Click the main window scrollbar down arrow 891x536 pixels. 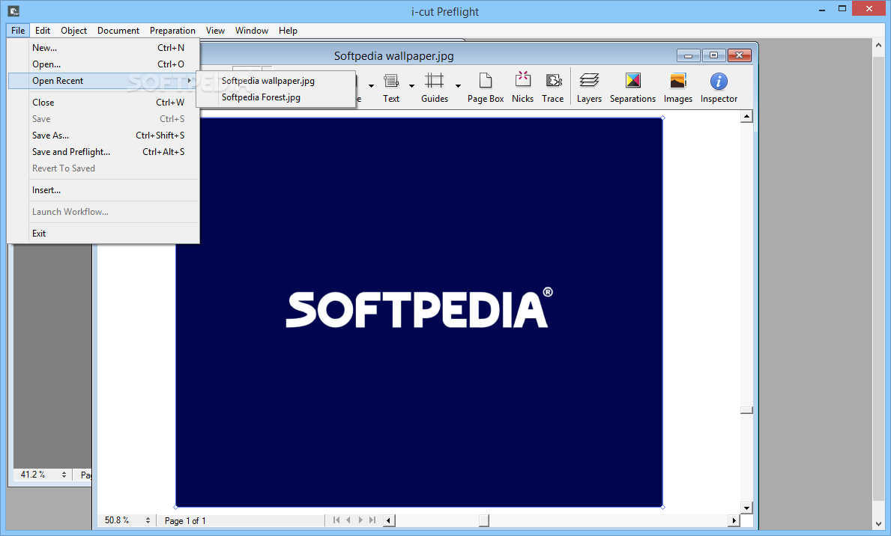(x=878, y=524)
